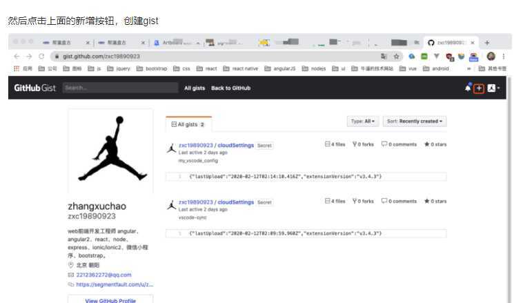532x303 pixels.
Task: Open the ui bookmarks folder
Action: click(339, 68)
